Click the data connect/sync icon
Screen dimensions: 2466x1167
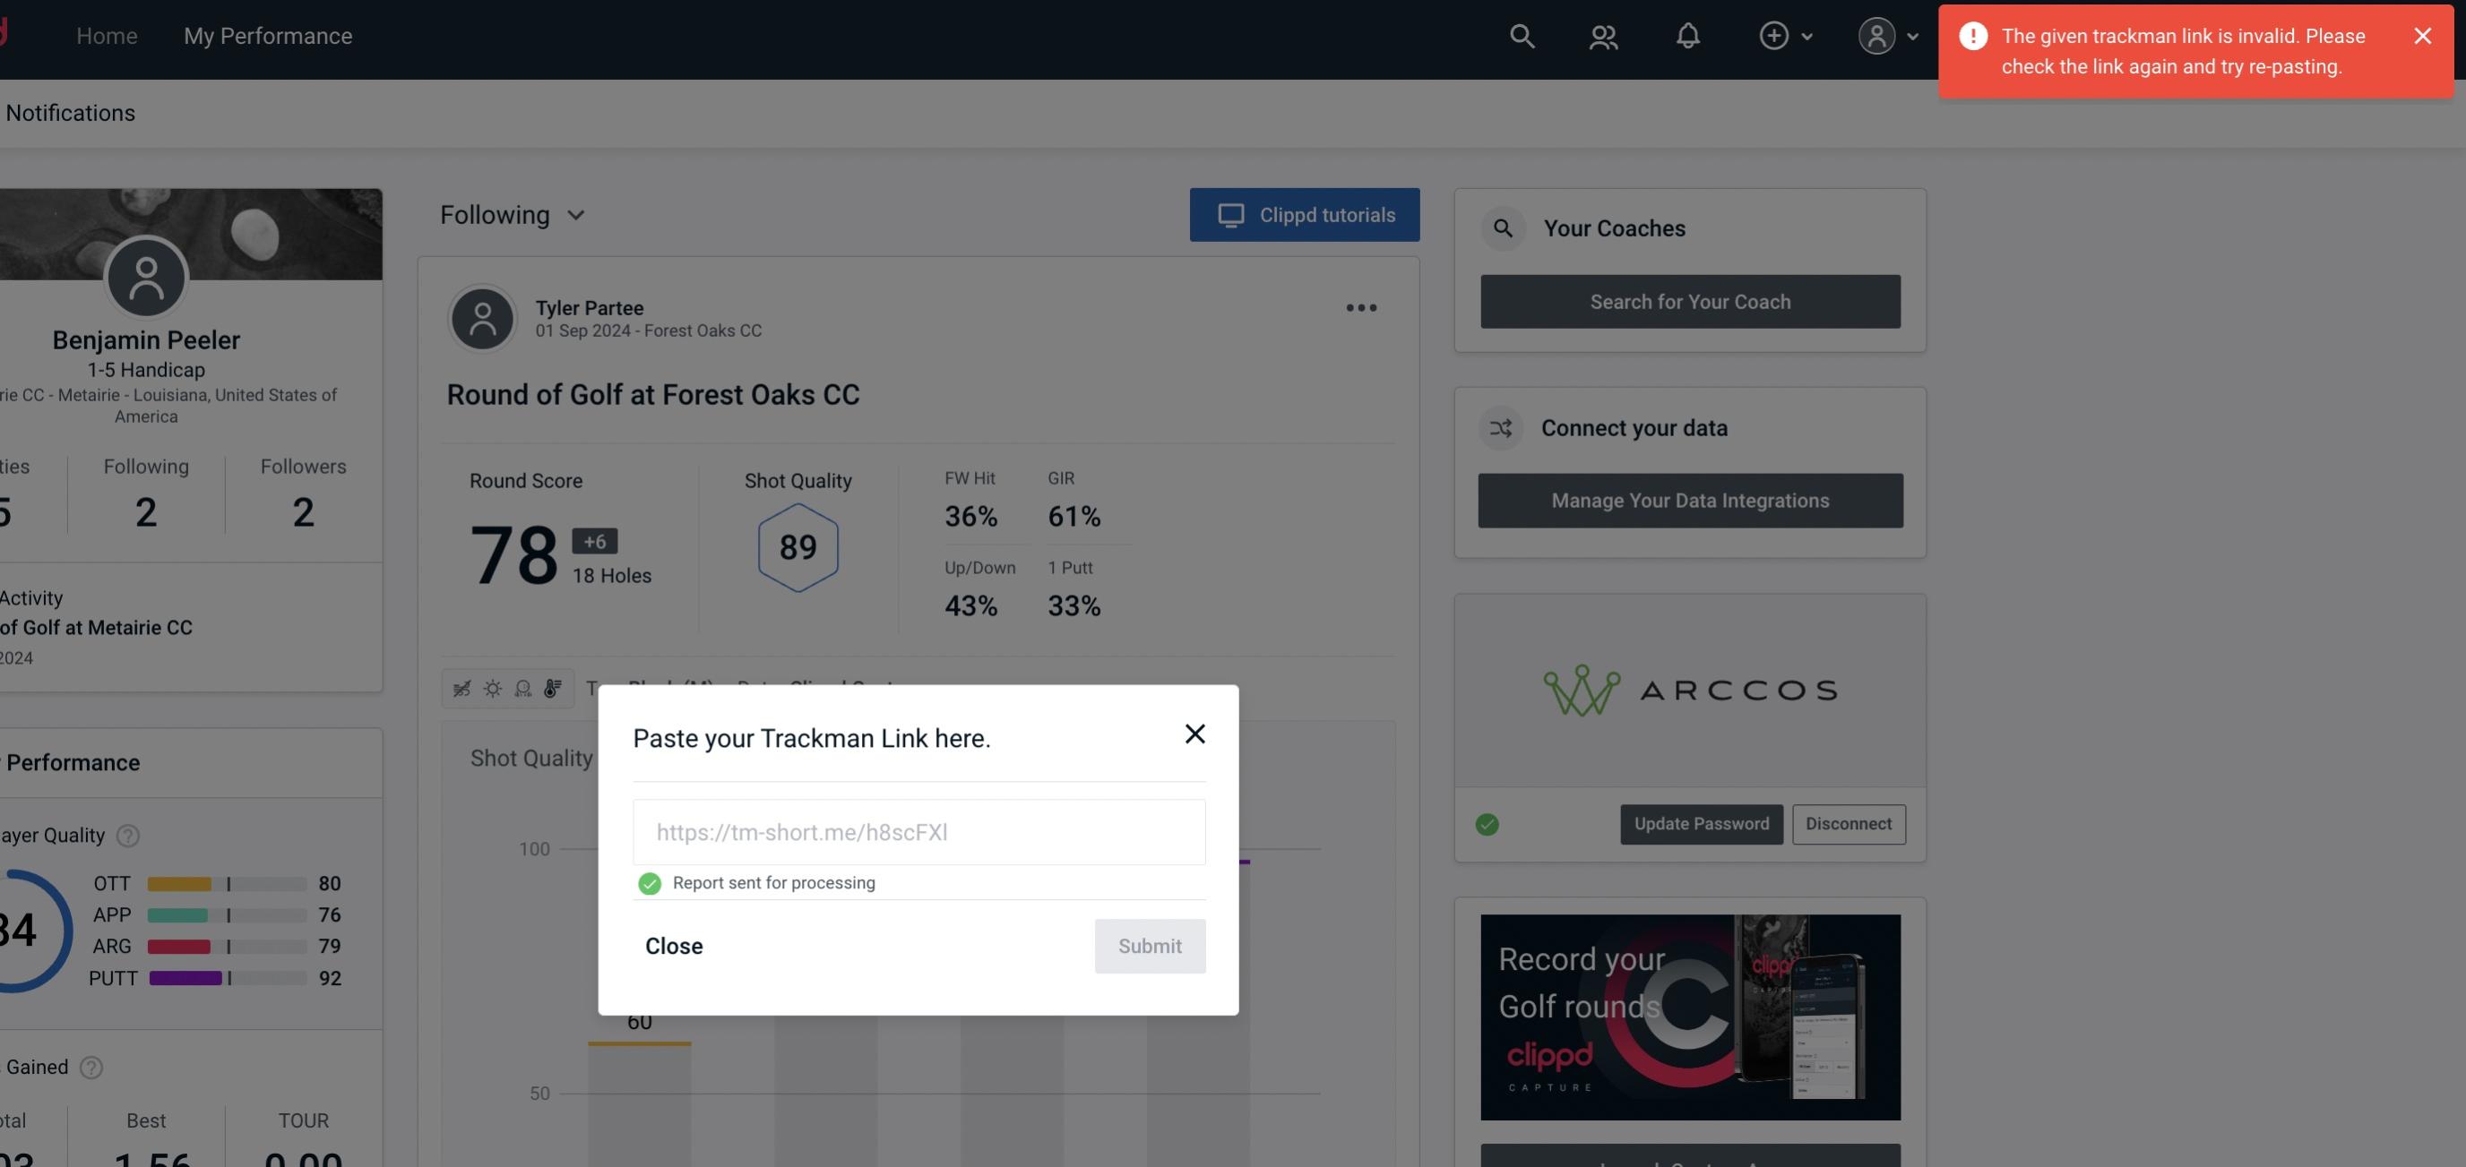1500,428
